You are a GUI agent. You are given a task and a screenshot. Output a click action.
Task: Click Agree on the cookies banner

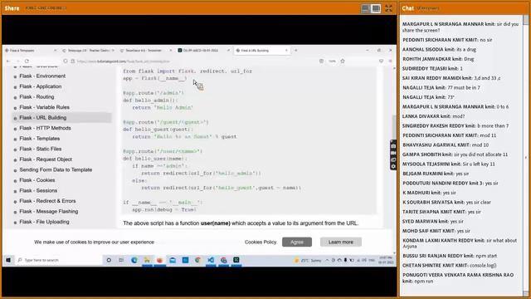point(297,242)
